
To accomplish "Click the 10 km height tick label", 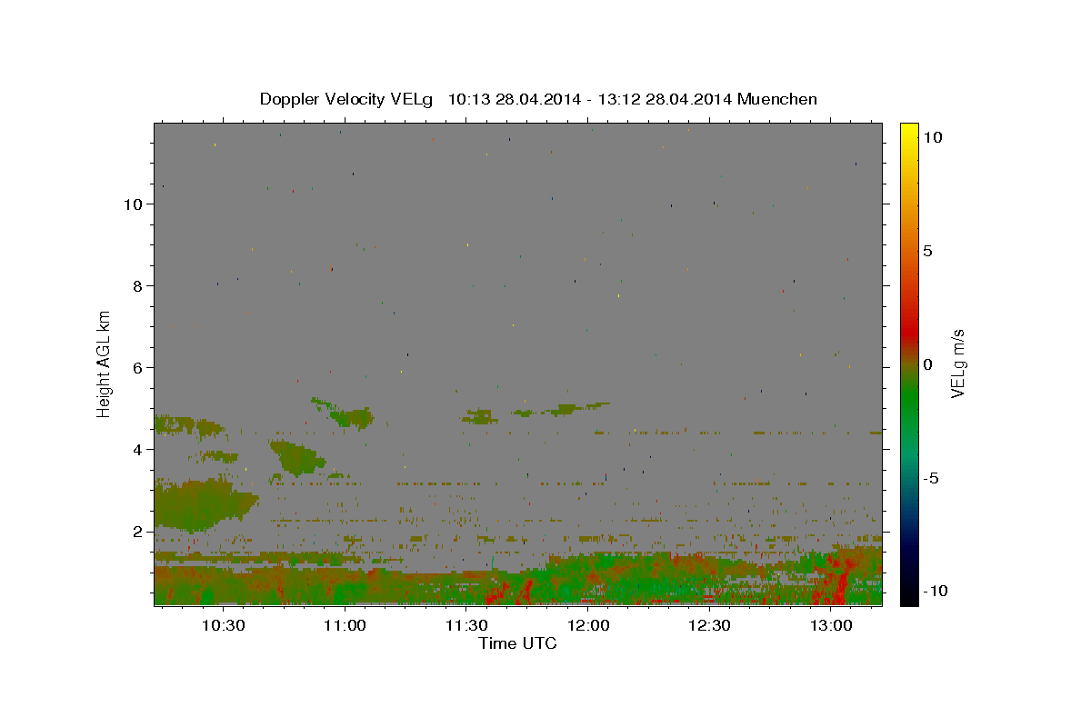I will (x=134, y=204).
